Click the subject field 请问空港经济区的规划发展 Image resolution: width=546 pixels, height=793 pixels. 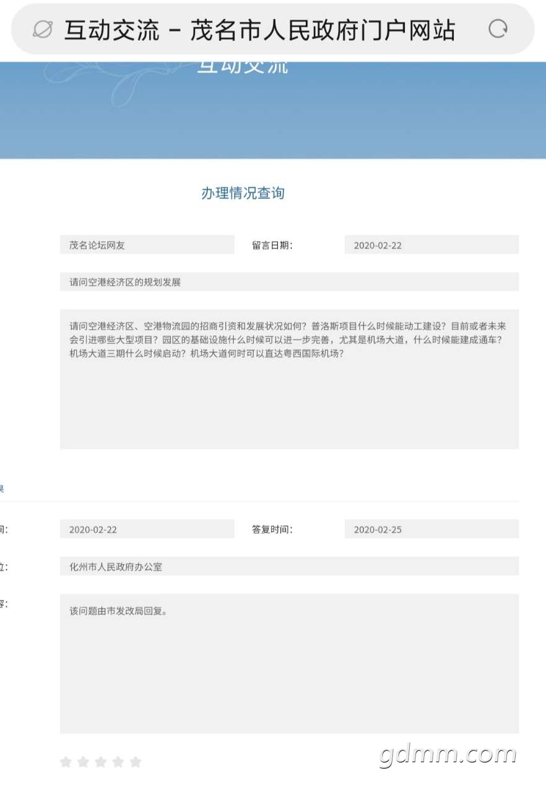tap(289, 282)
